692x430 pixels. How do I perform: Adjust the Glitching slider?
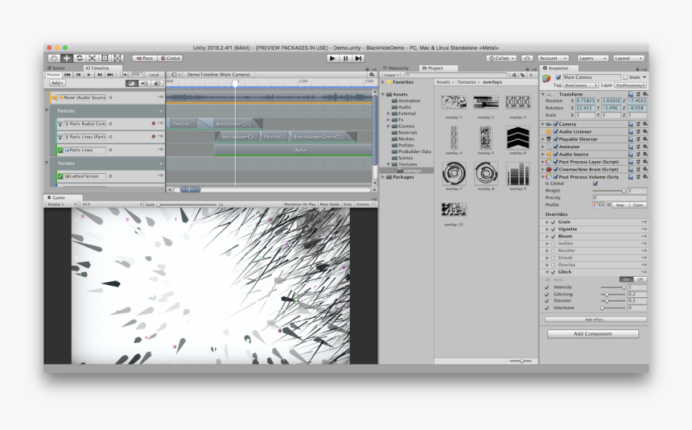pos(613,295)
